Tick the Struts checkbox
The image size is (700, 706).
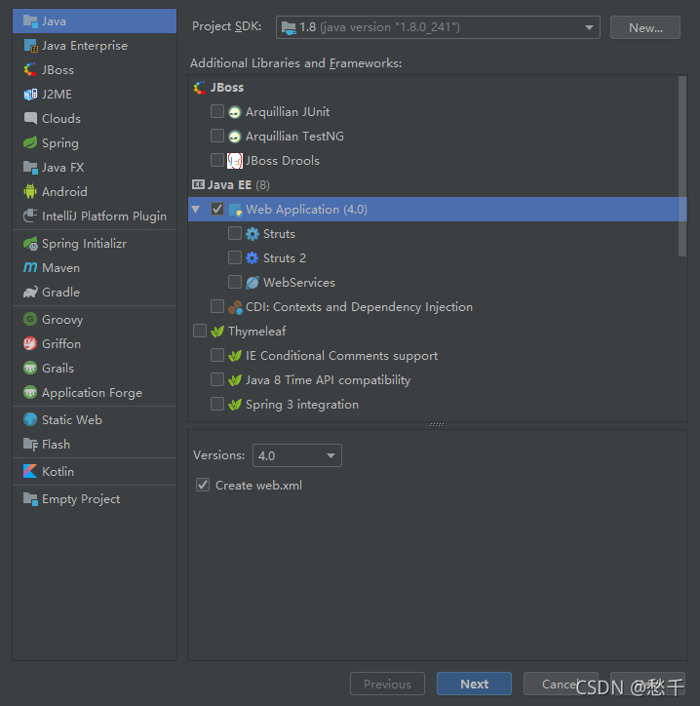(235, 233)
